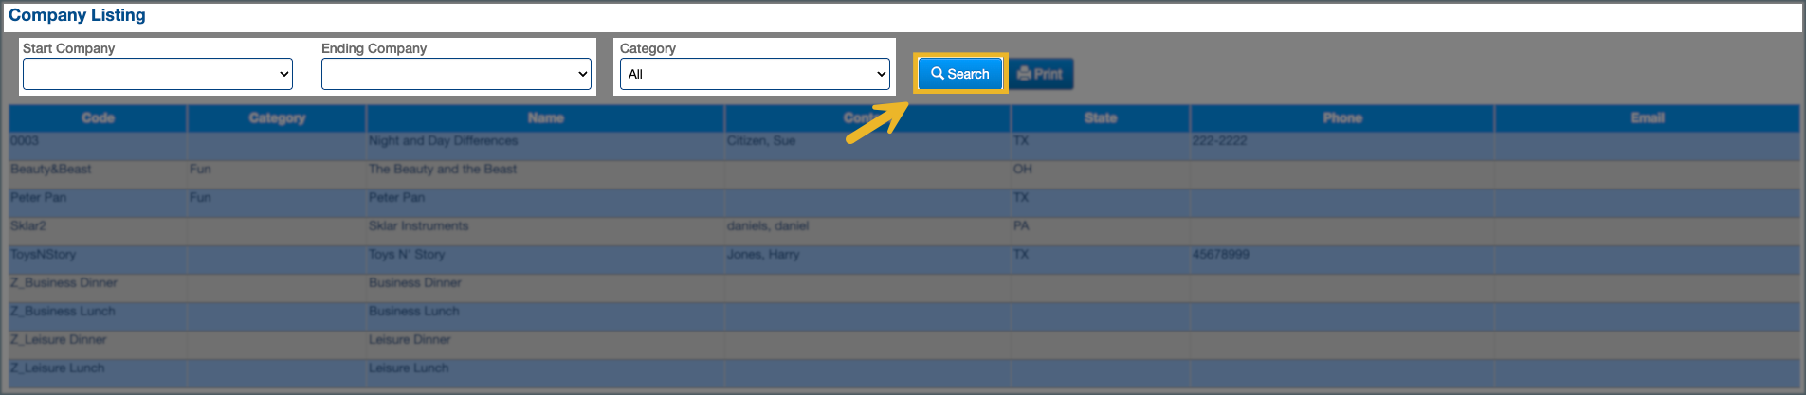
Task: Sort by the Code column header
Action: (x=98, y=118)
